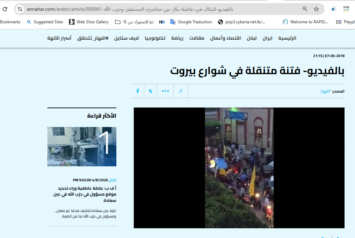
Task: Copy the article link using the link icon
Action: pos(180,91)
